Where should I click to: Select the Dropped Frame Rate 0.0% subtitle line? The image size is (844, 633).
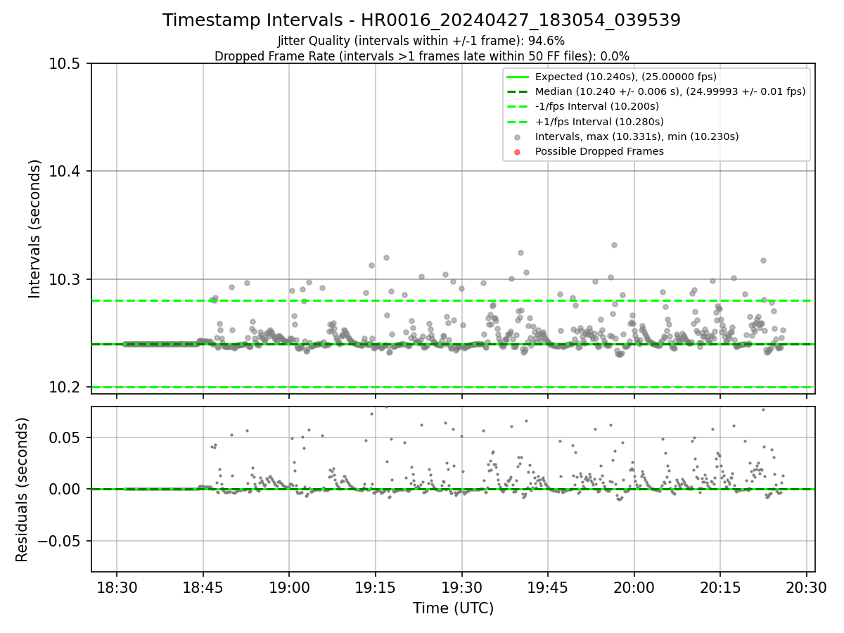(x=421, y=56)
